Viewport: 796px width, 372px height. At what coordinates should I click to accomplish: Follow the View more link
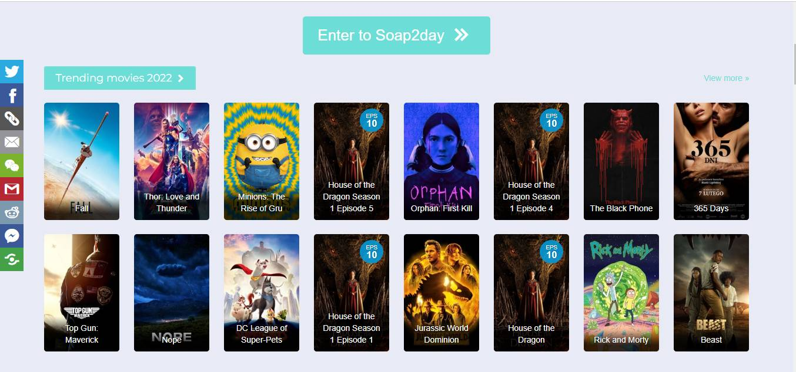(726, 78)
